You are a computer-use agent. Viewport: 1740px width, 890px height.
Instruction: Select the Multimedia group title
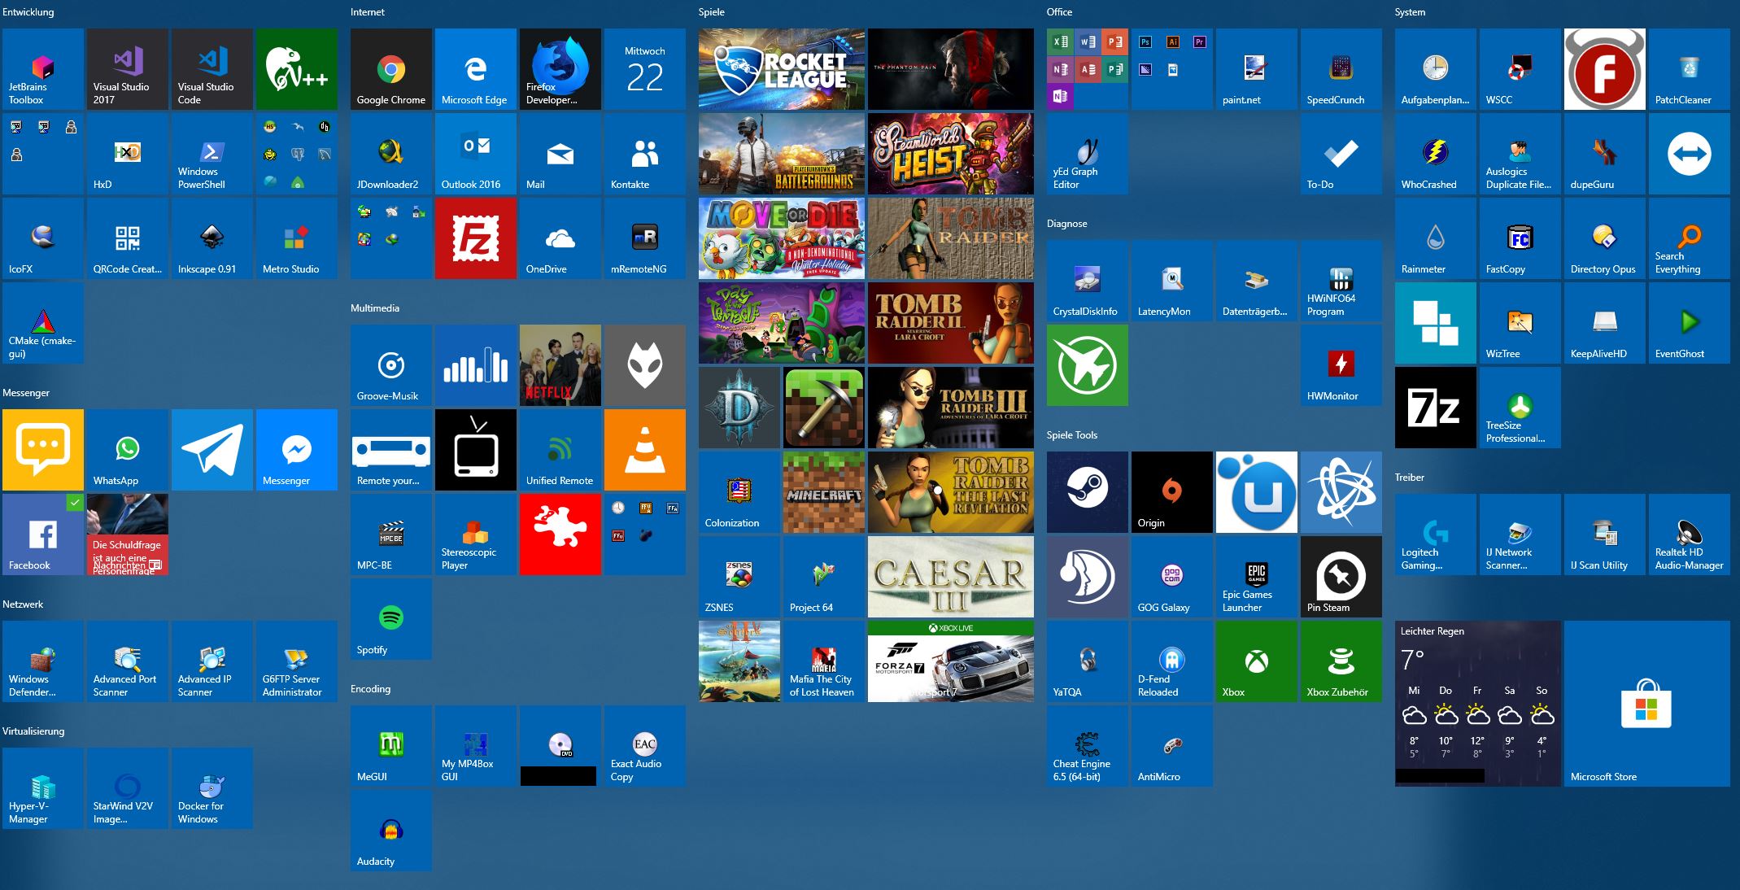coord(375,308)
